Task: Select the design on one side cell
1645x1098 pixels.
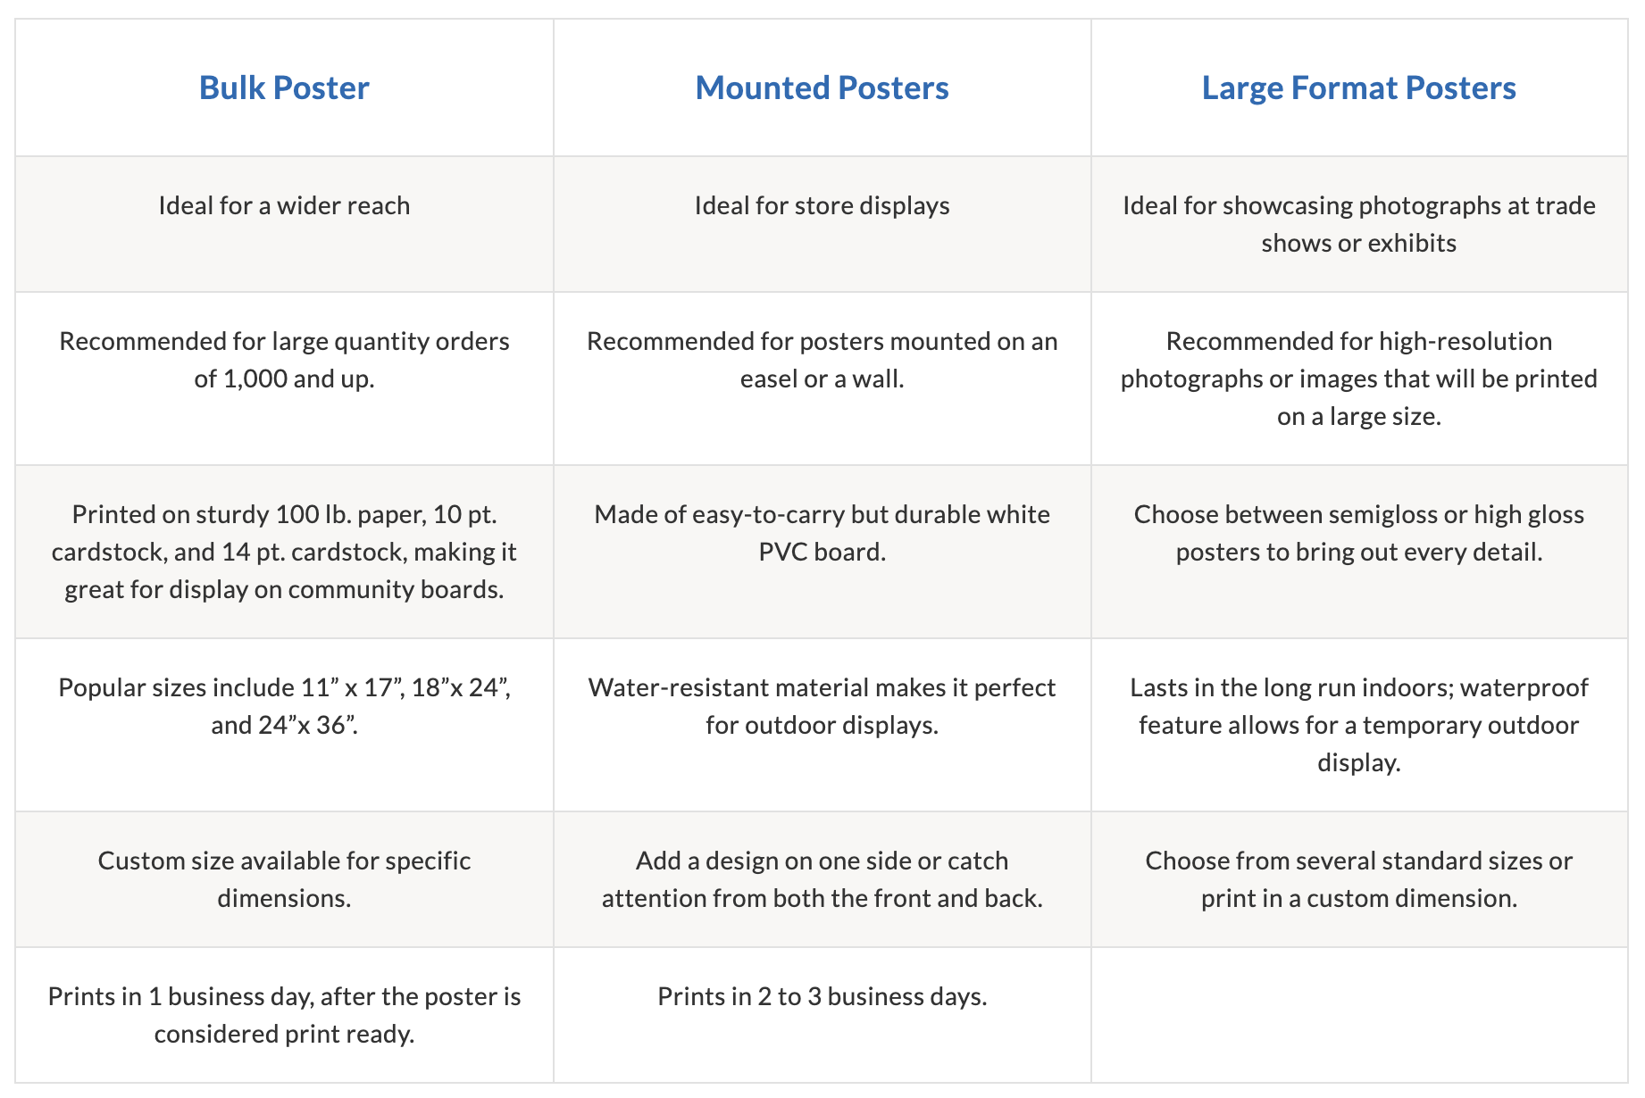Action: coord(822,879)
